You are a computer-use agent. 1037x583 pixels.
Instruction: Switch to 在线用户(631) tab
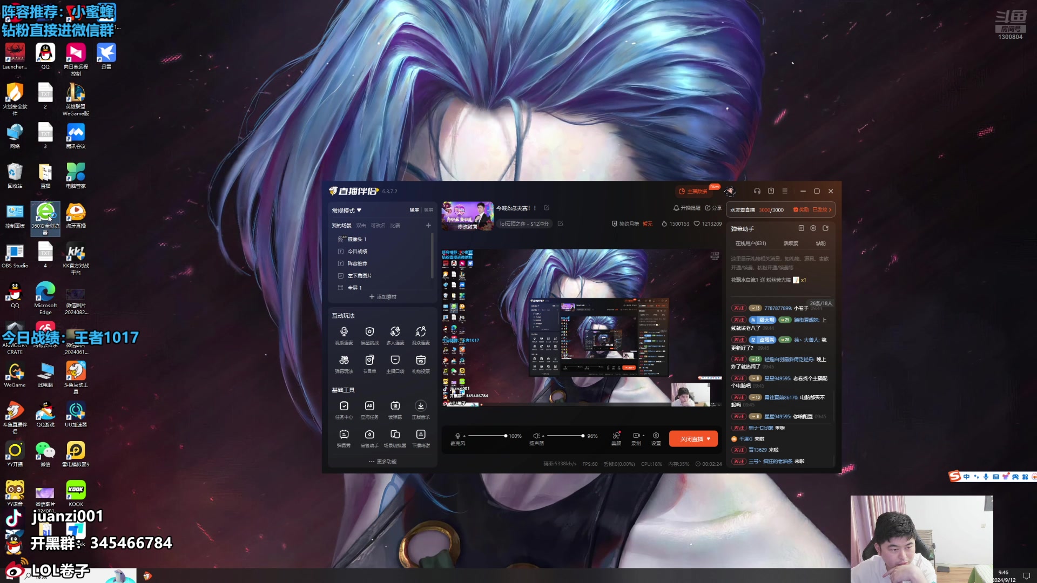pyautogui.click(x=750, y=243)
